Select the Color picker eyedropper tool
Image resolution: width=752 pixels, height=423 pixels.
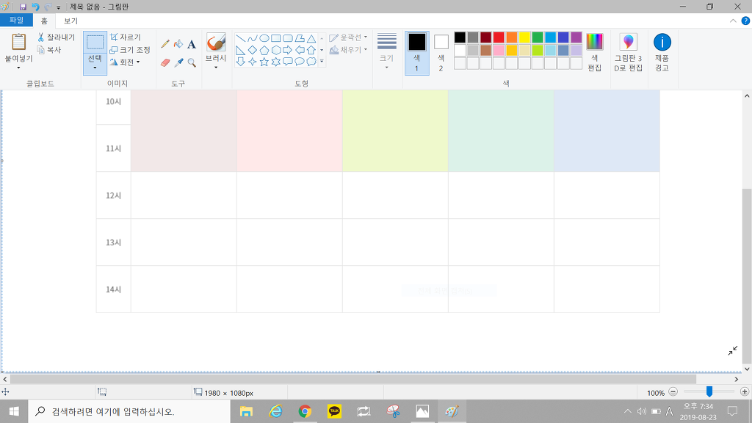(178, 62)
